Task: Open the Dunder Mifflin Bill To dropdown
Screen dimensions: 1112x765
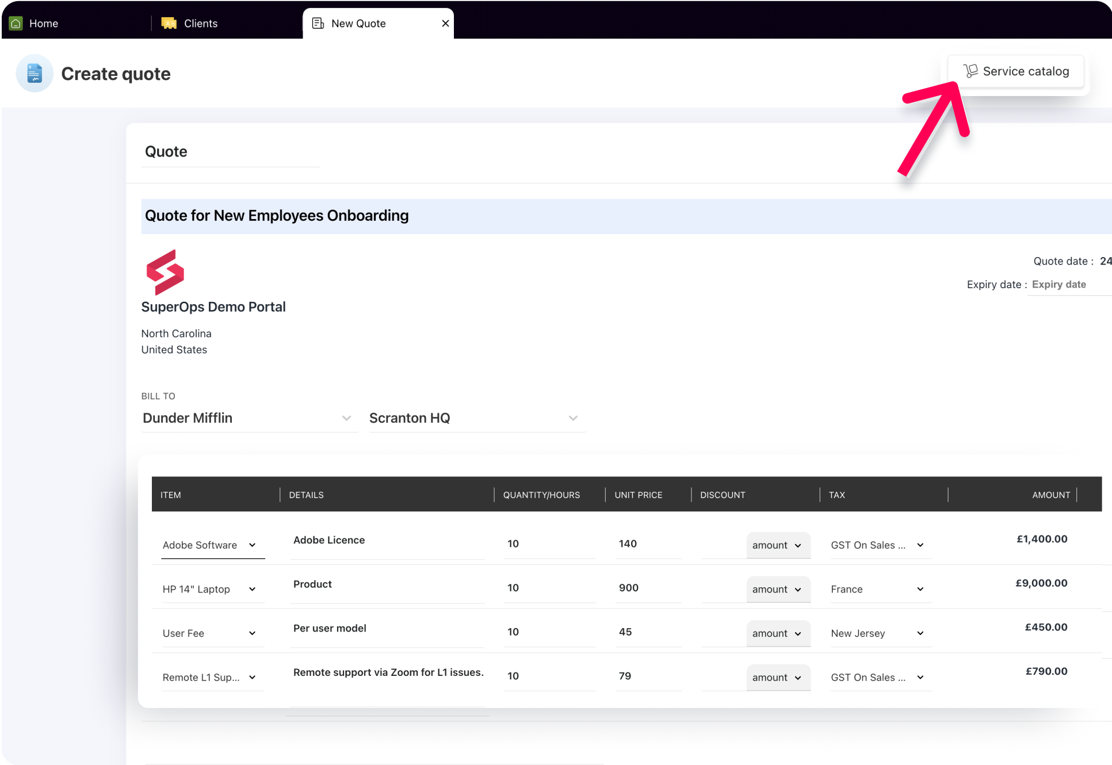Action: [x=346, y=418]
